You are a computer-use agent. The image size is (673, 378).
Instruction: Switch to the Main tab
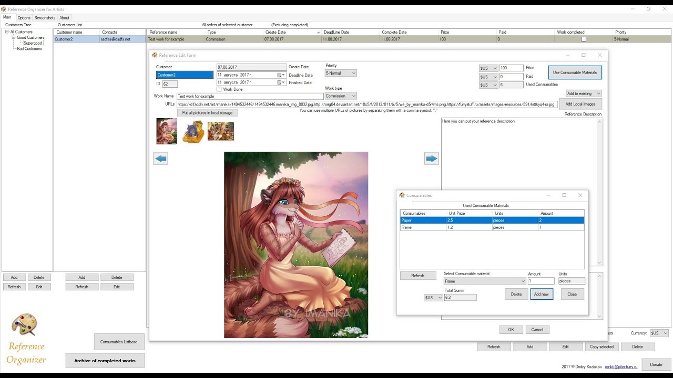click(x=7, y=17)
